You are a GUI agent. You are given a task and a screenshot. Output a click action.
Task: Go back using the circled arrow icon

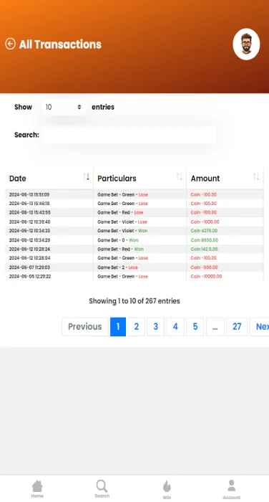(x=10, y=44)
